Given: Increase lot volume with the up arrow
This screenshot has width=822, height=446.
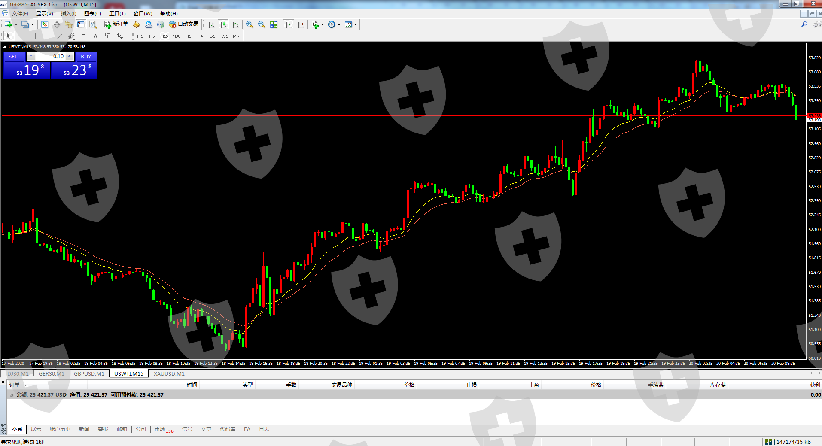Looking at the screenshot, I should click(69, 56).
